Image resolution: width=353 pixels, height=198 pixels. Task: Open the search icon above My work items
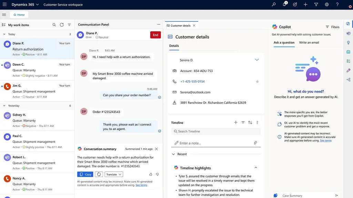tap(54, 25)
